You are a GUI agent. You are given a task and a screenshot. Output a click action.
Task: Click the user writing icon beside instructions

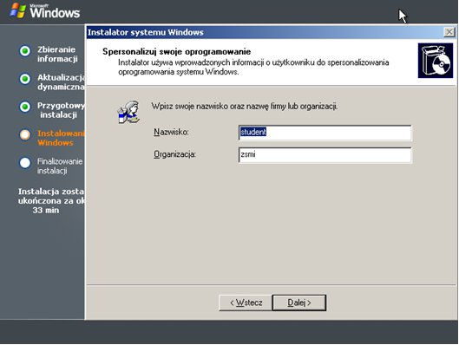click(x=128, y=112)
